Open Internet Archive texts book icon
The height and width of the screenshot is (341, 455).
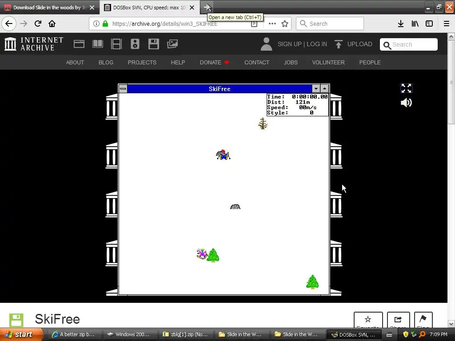[x=97, y=44]
